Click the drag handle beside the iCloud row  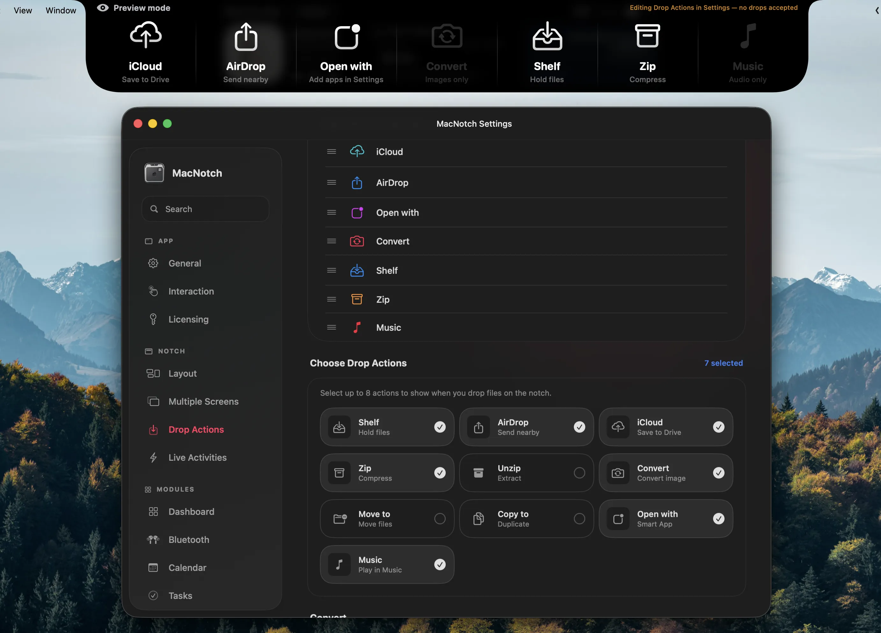tap(331, 152)
